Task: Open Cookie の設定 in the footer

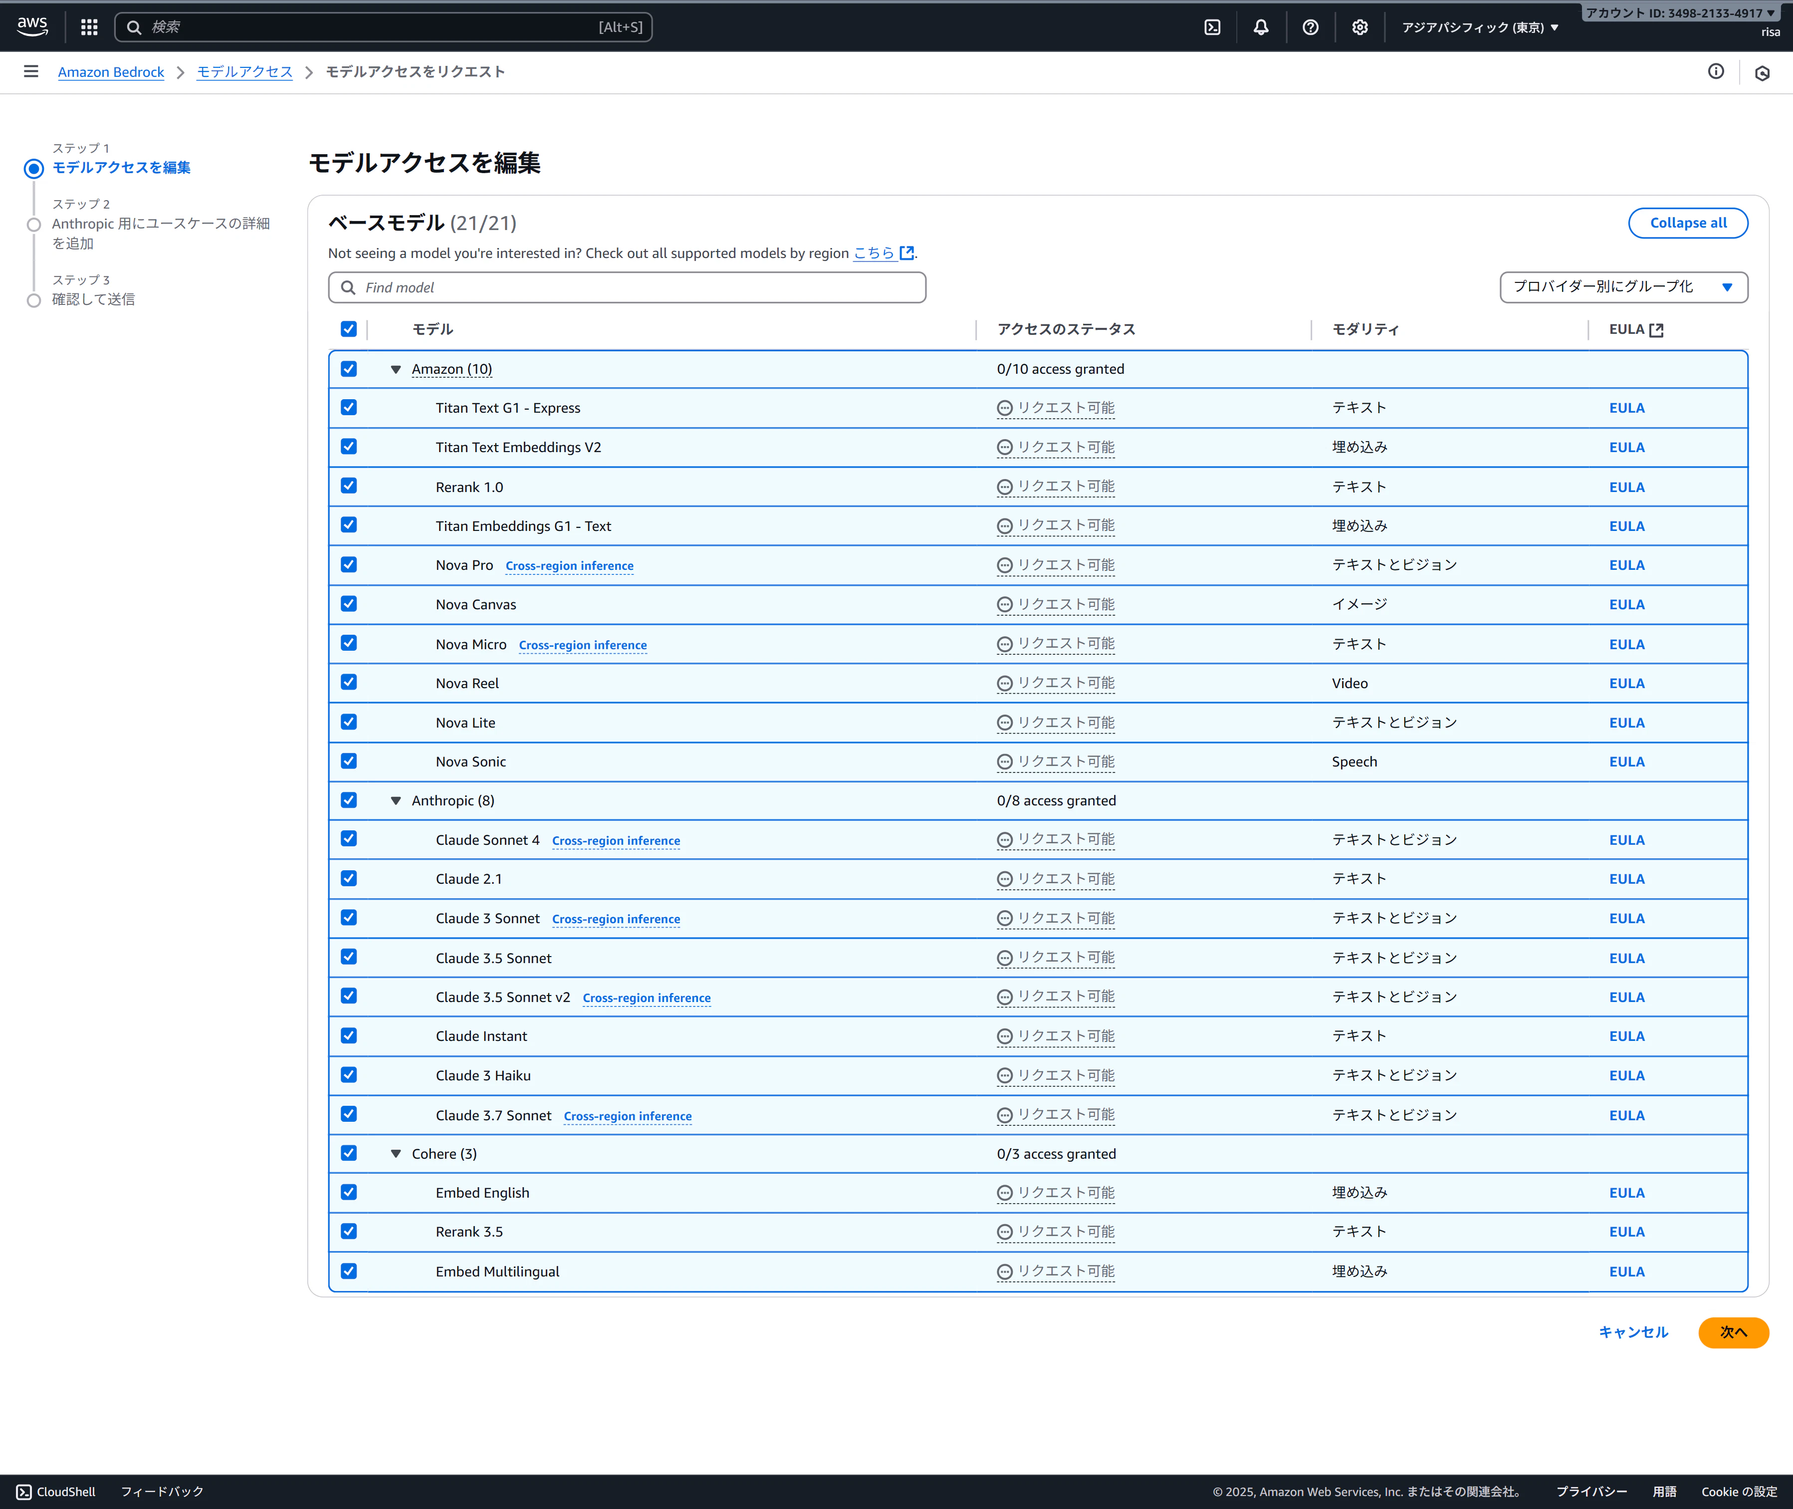Action: tap(1739, 1492)
